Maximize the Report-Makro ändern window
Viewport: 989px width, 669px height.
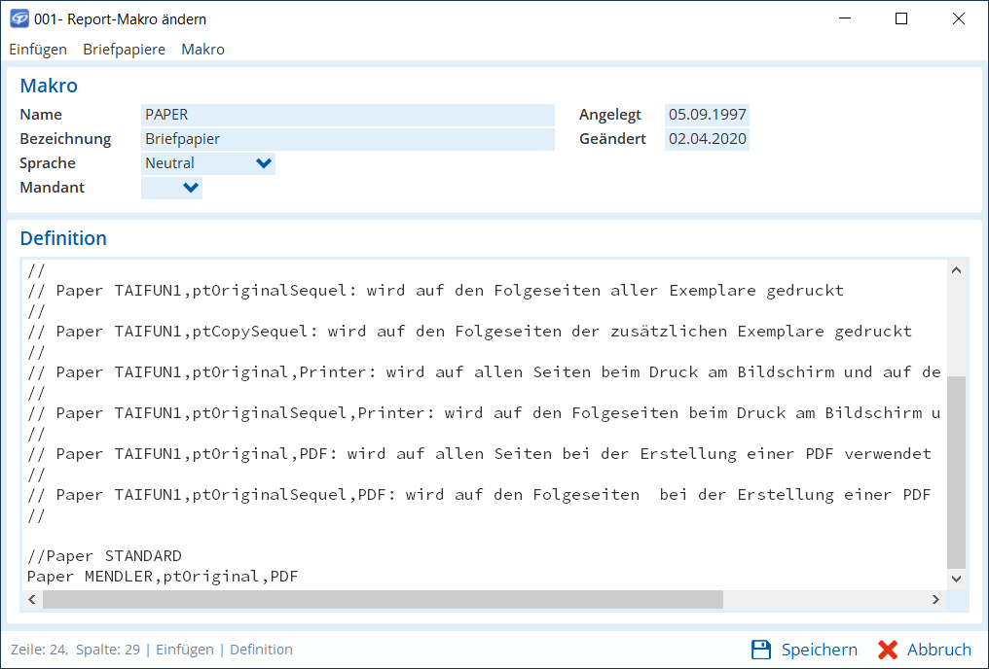click(x=901, y=18)
